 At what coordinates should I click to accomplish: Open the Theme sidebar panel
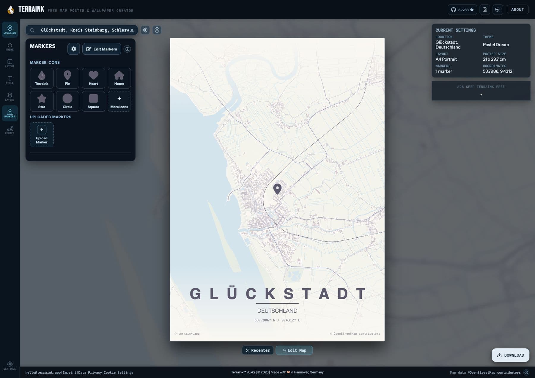pyautogui.click(x=10, y=46)
